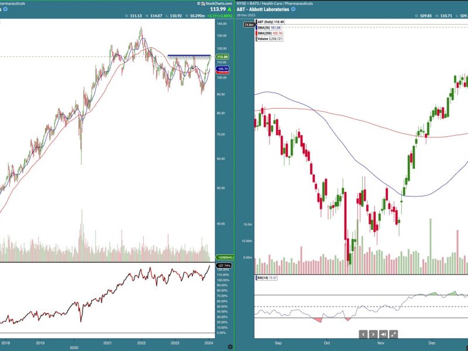This screenshot has width=468, height=351.
Task: Step chart forward with right chevron button
Action: tap(373, 334)
